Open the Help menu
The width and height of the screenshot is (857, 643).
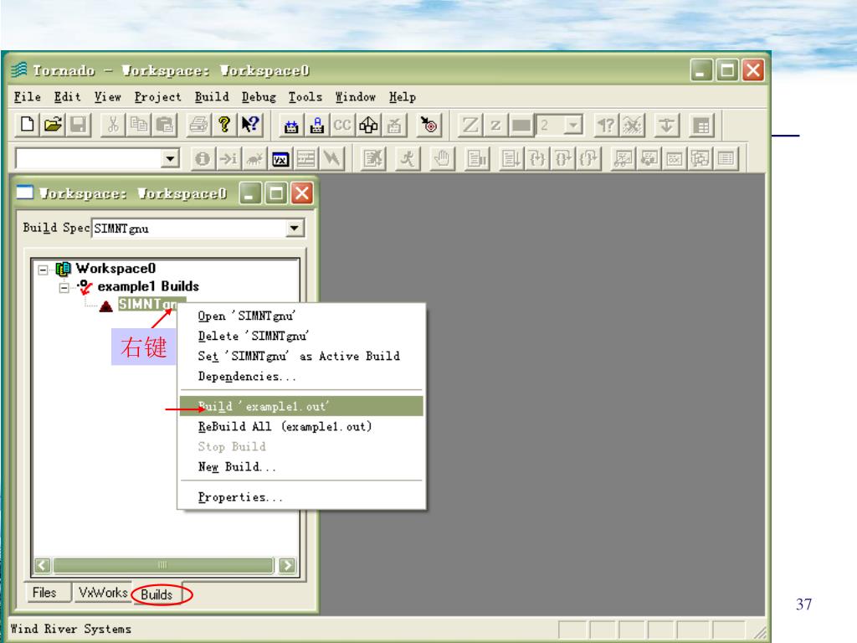403,97
